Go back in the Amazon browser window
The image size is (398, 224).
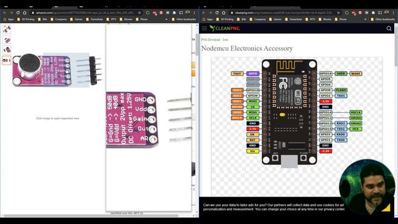[5, 12]
